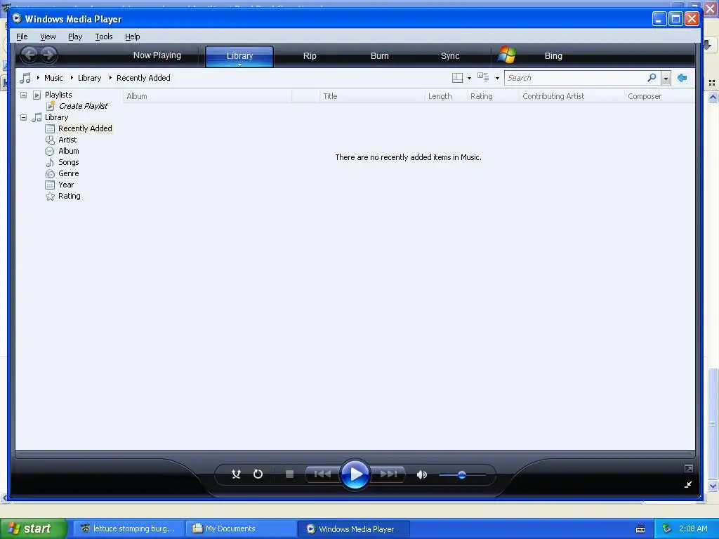Collapse the Library tree node

tap(23, 117)
